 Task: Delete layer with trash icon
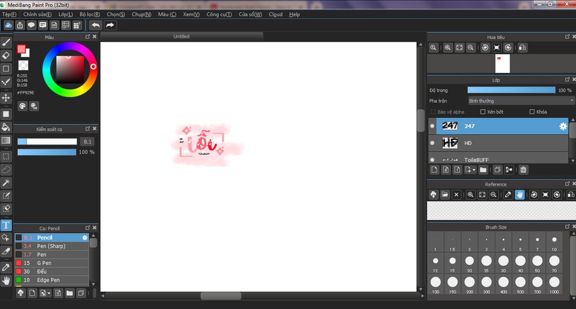[523, 170]
